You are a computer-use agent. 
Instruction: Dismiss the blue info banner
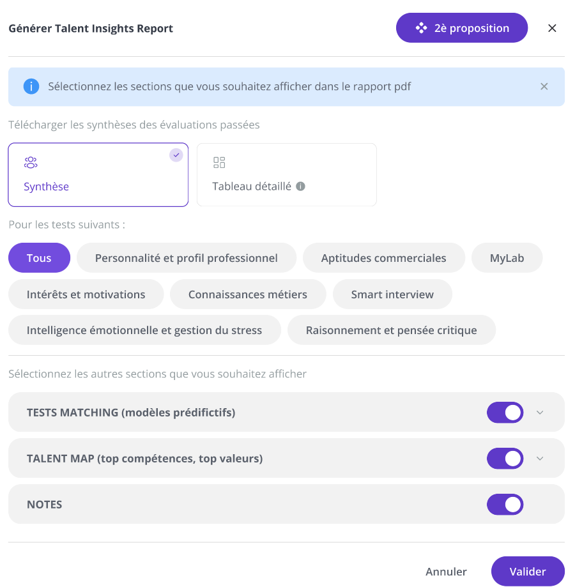(x=544, y=86)
